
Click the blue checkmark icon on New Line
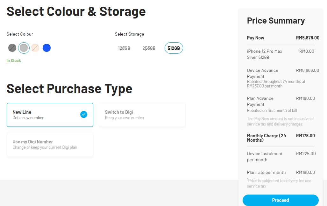pos(84,114)
